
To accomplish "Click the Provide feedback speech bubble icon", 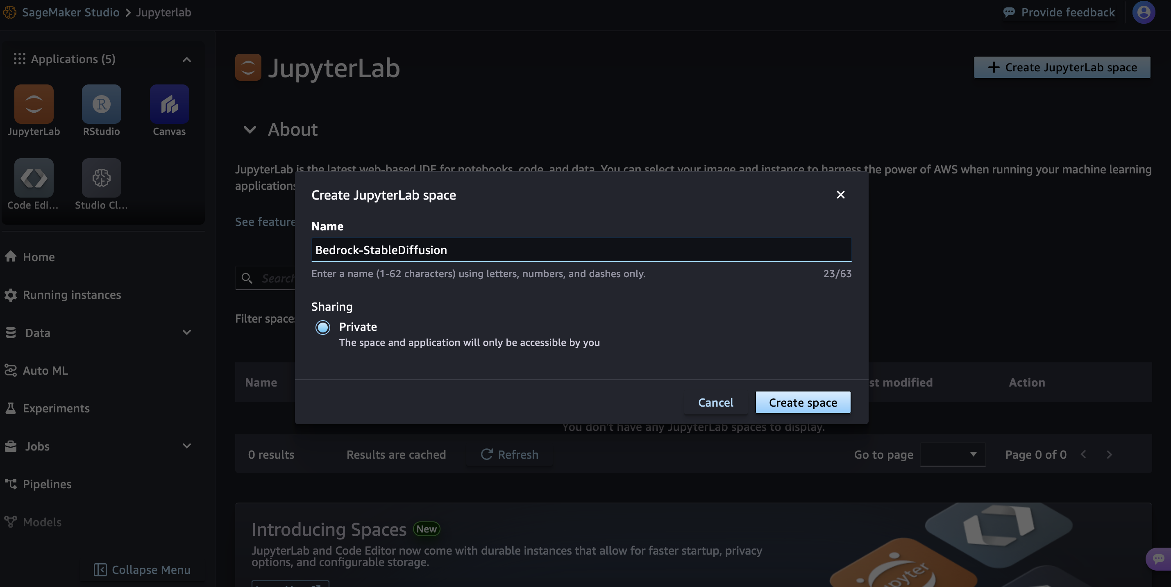I will [x=1009, y=12].
